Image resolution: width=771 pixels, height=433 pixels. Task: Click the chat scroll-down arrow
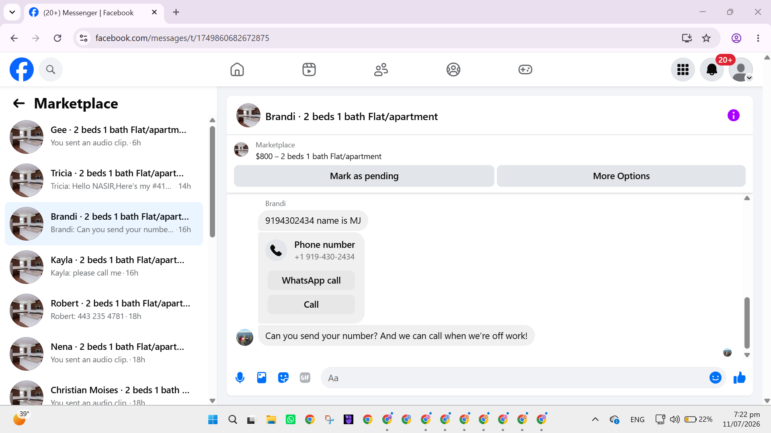click(x=747, y=355)
